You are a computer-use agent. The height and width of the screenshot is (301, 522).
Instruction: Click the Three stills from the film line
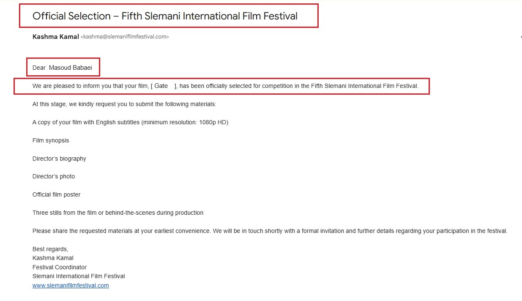coord(118,213)
